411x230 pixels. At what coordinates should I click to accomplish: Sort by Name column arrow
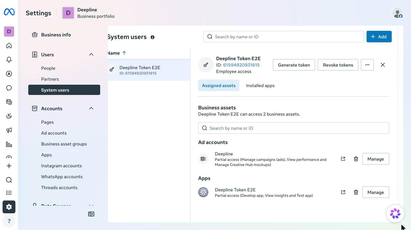pyautogui.click(x=124, y=53)
